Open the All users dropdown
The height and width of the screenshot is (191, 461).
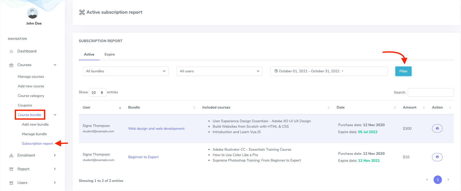(219, 71)
